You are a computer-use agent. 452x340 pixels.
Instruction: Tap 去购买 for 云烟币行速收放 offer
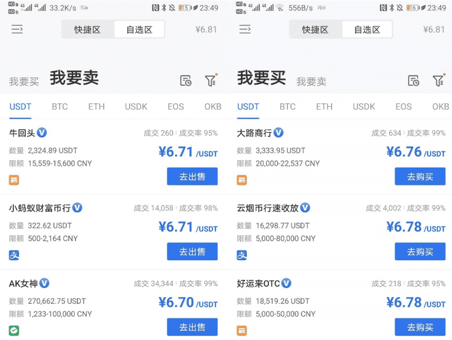[x=420, y=252]
